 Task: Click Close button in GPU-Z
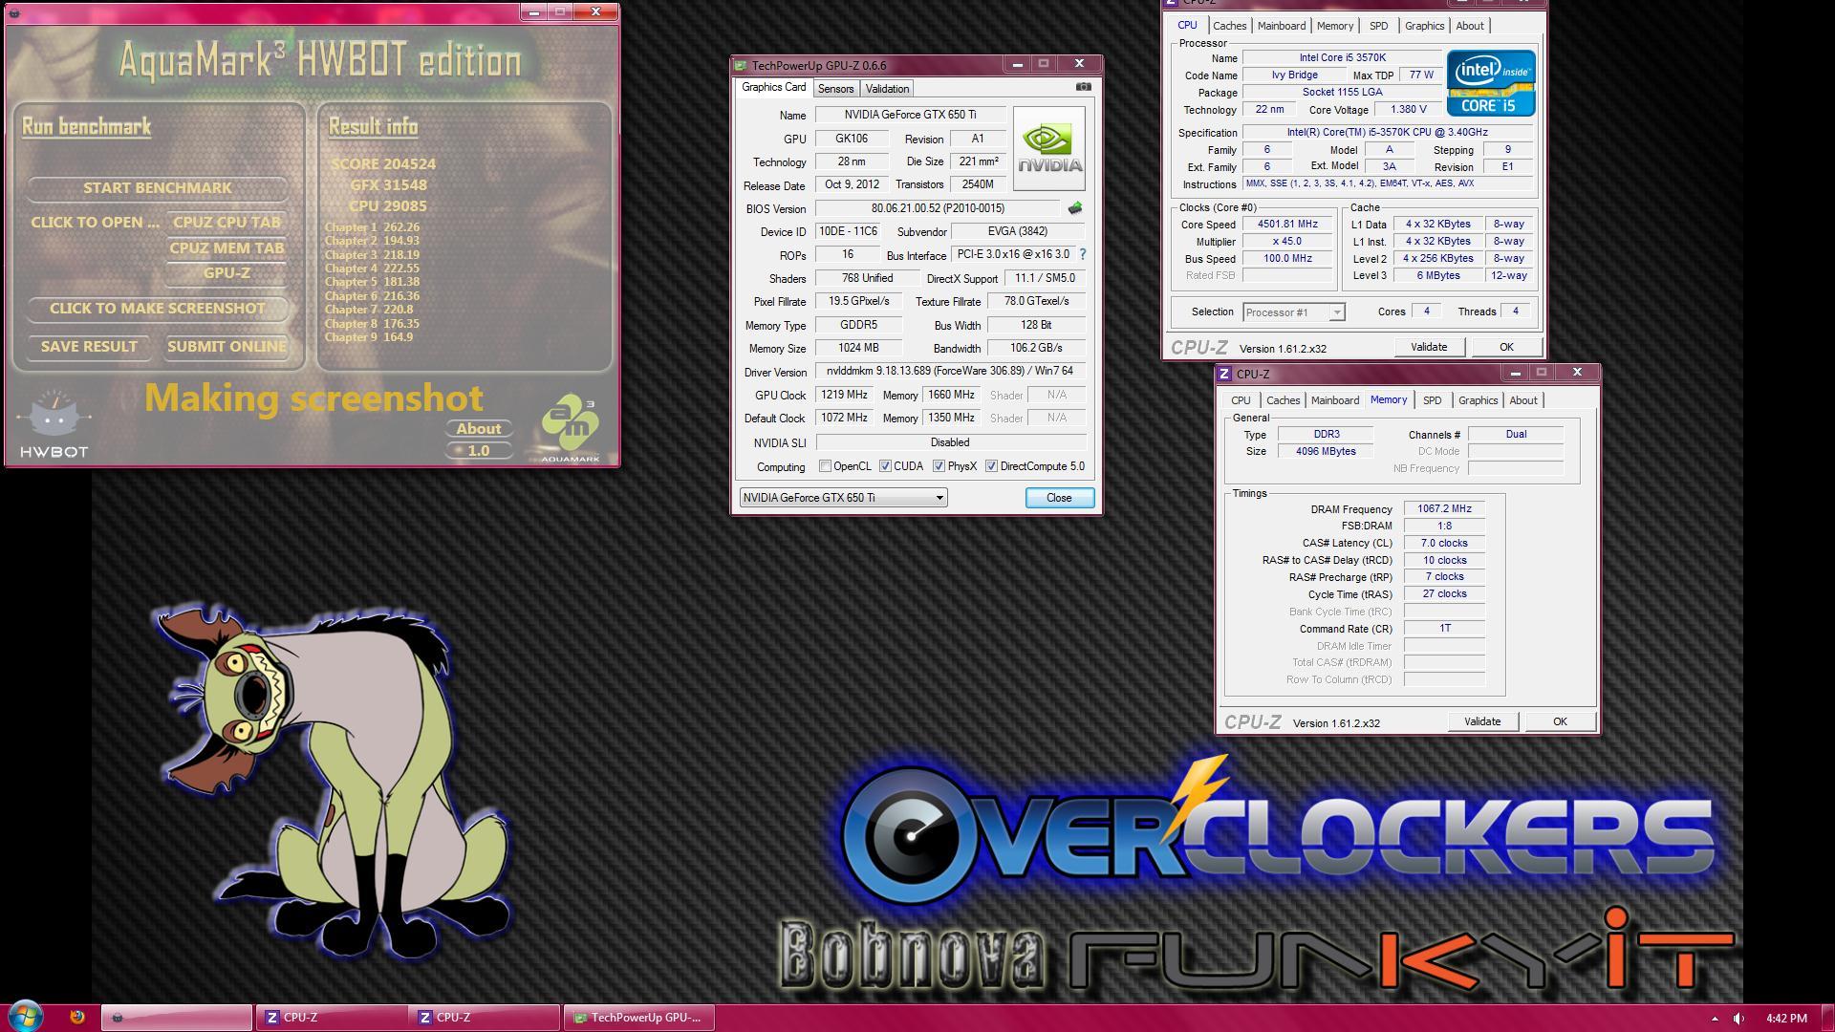(1059, 498)
